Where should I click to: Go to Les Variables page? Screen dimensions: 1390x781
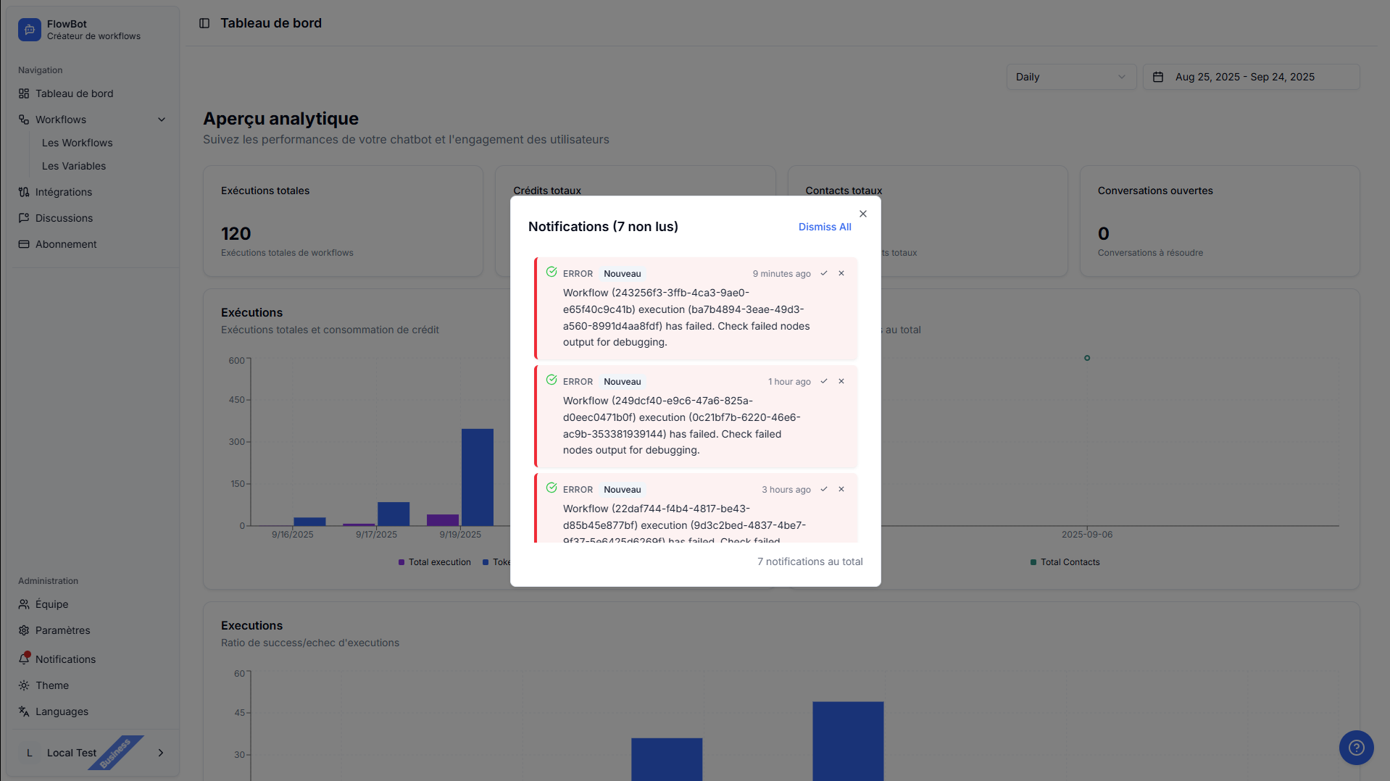point(74,166)
